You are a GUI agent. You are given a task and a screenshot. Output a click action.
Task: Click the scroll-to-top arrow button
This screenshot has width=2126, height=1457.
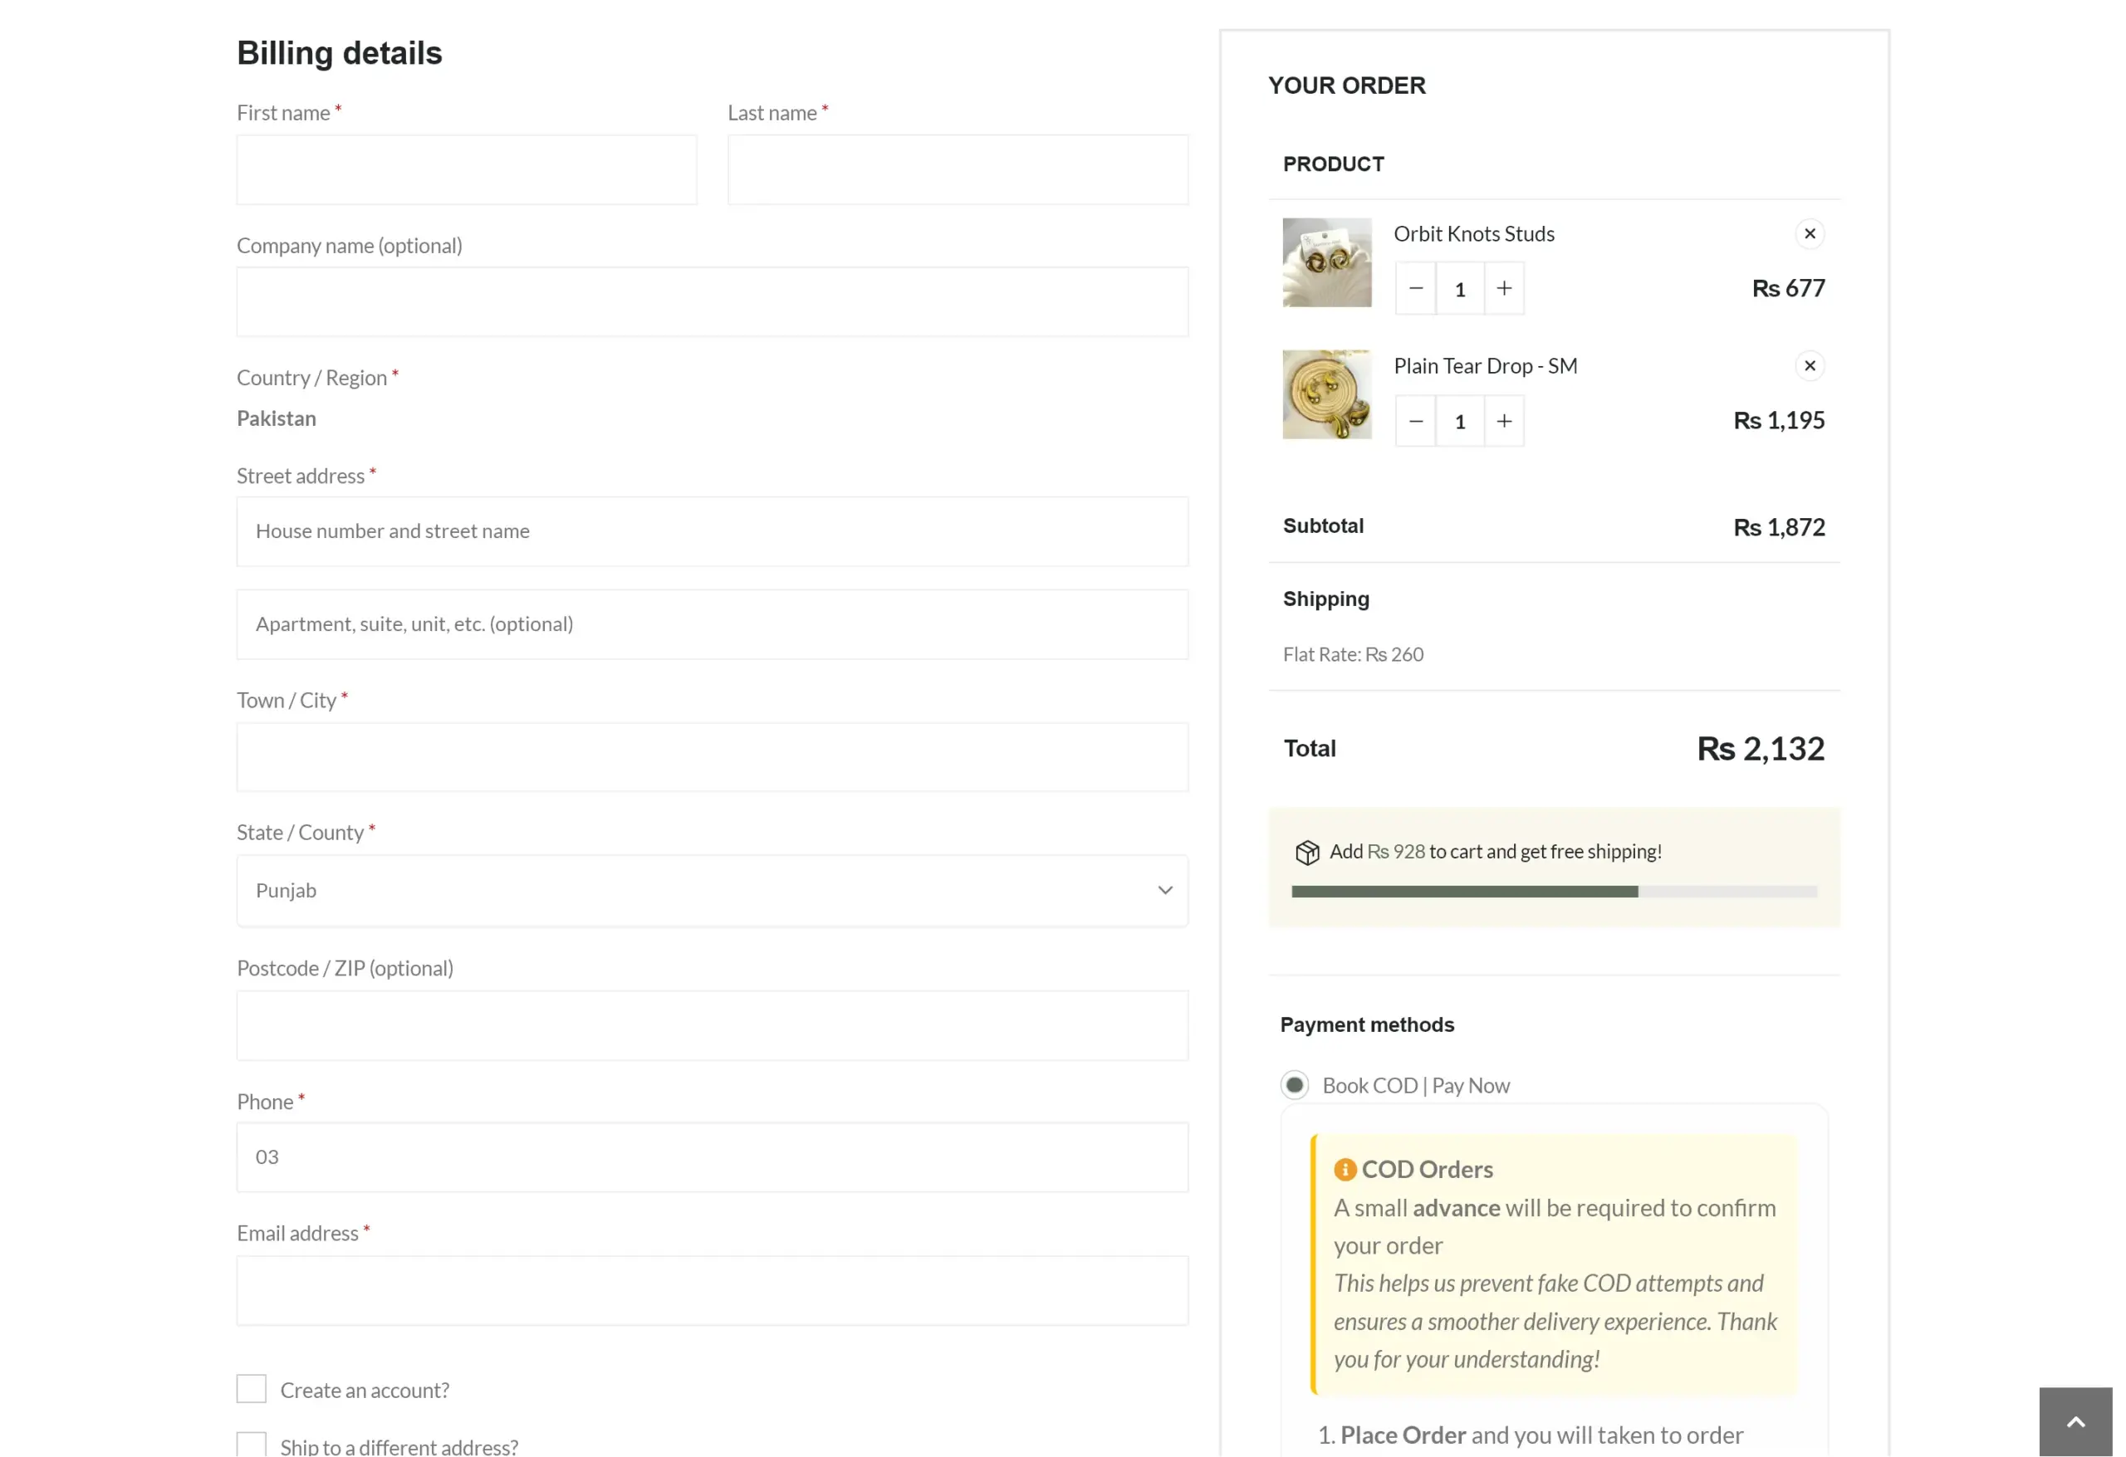[2074, 1421]
